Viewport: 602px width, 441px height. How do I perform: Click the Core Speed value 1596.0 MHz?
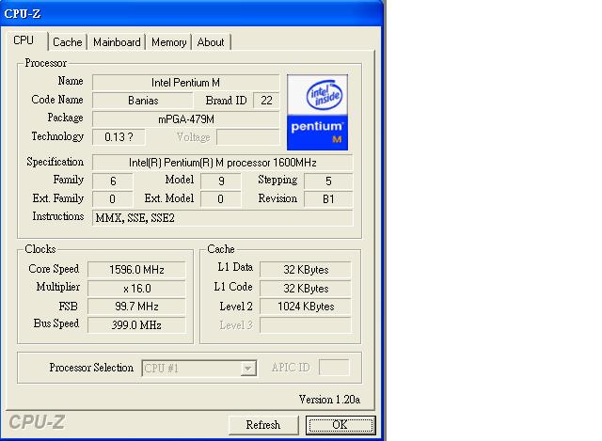(x=136, y=270)
